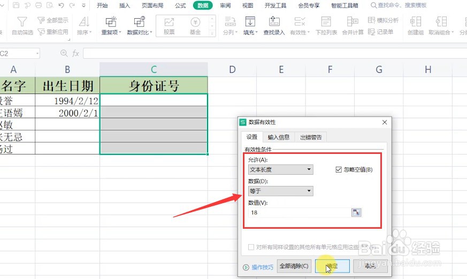Image resolution: width=467 pixels, height=279 pixels.
Task: Switch to the 开始 ribbon tab
Action: 102,5
